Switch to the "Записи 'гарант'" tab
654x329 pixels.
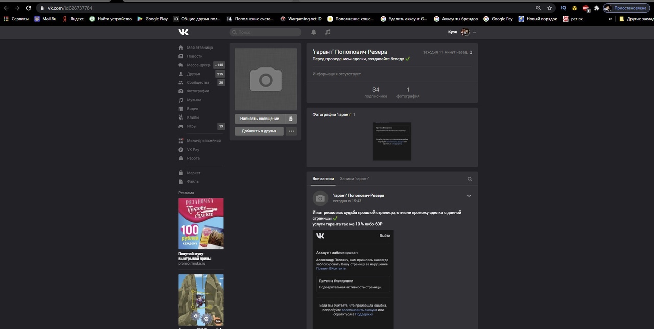354,179
